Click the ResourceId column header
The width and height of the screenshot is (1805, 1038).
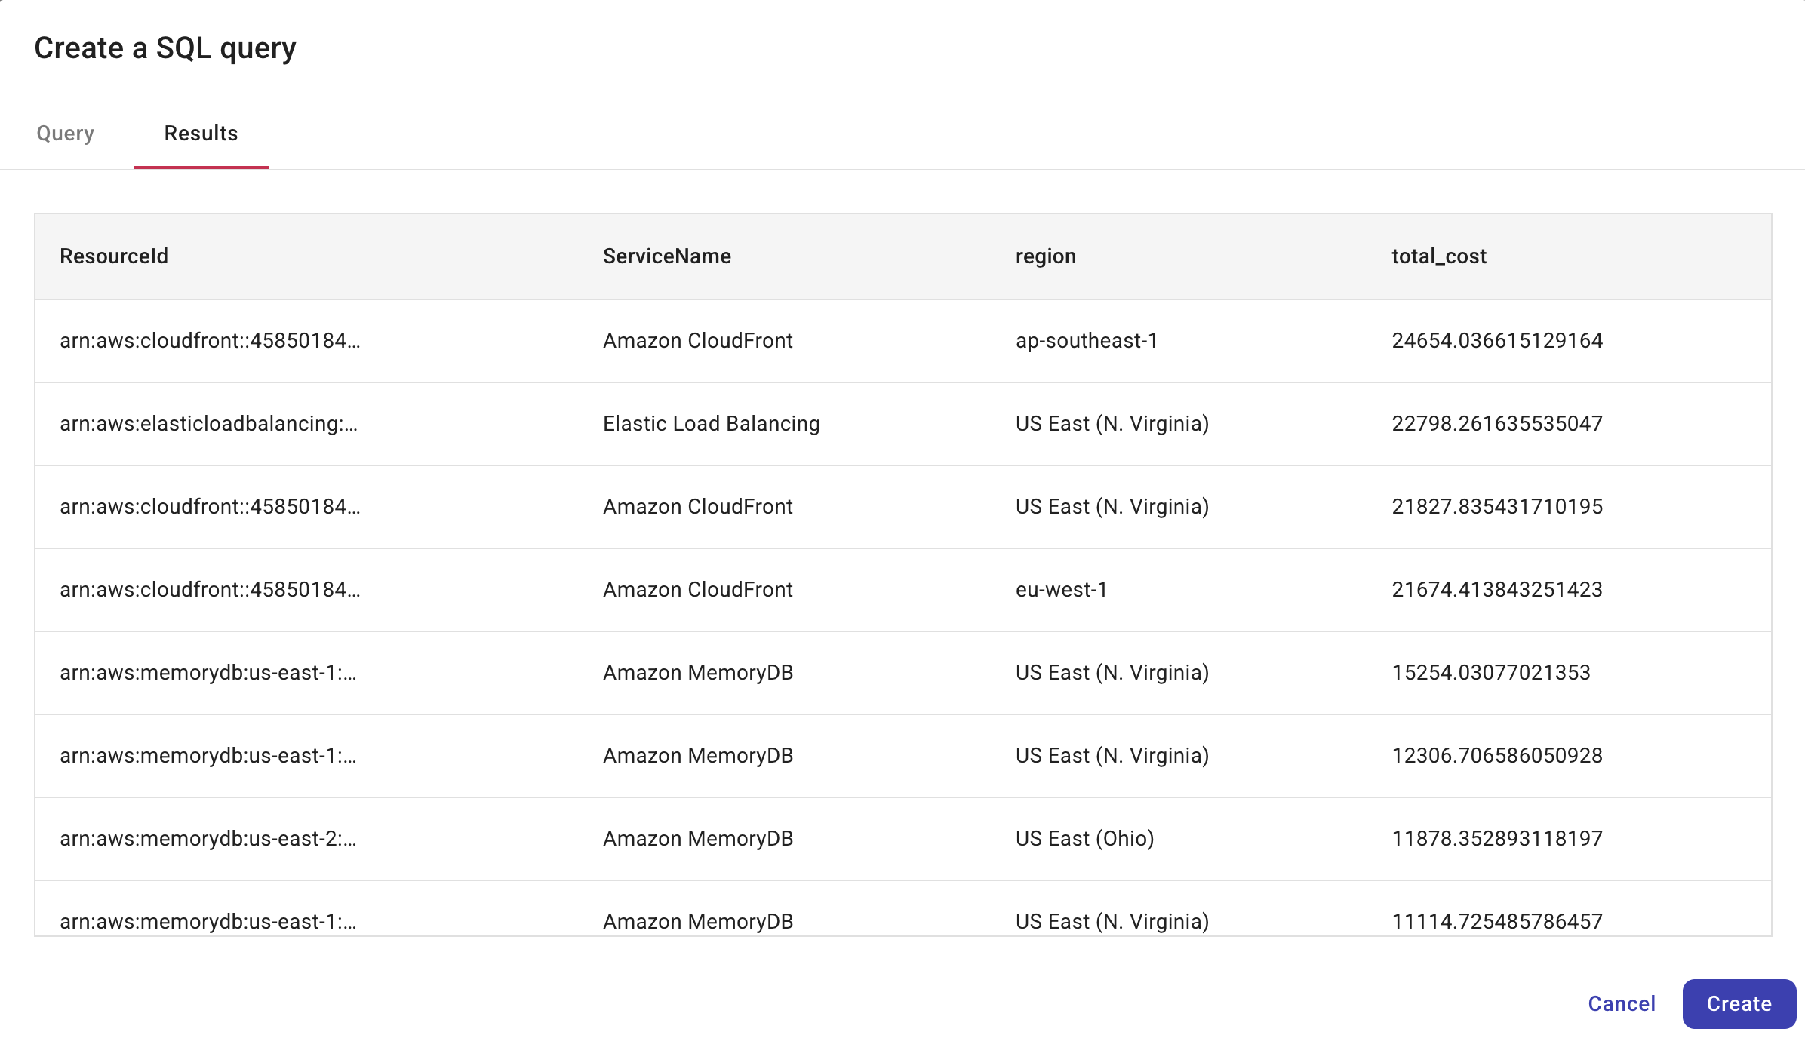[x=113, y=256]
